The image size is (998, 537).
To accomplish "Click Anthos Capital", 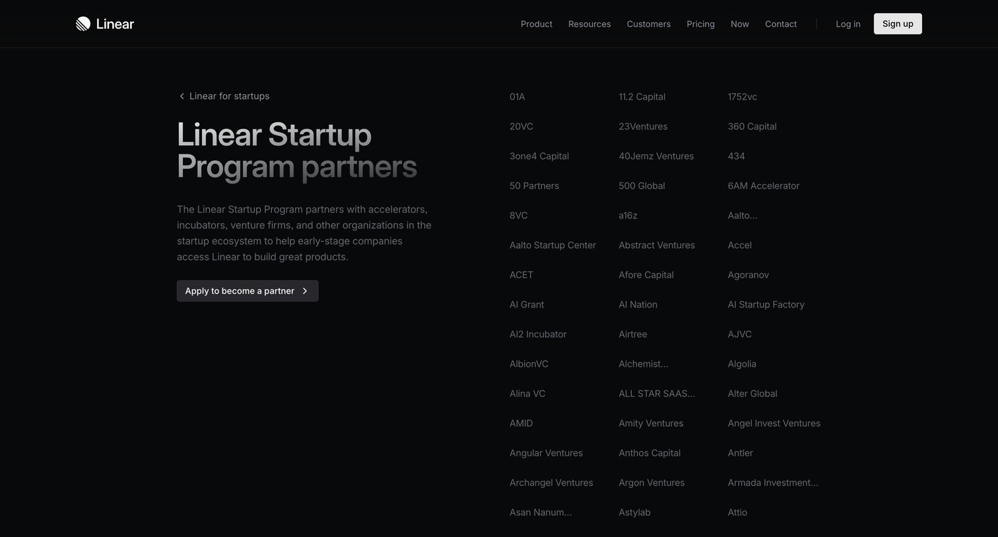I will coord(649,453).
